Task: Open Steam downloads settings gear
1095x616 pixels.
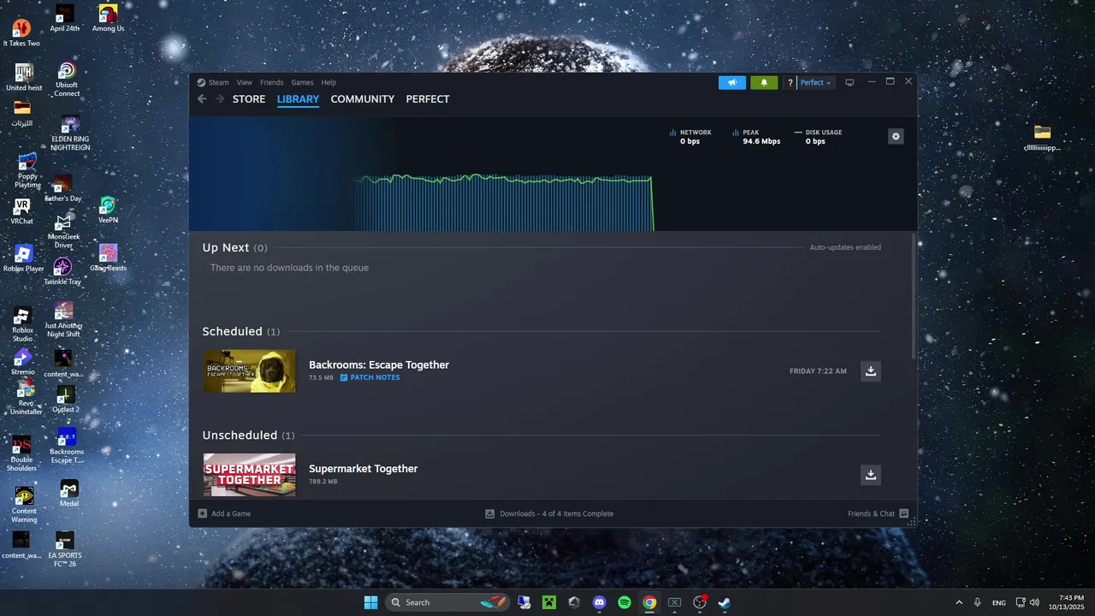Action: pos(896,136)
